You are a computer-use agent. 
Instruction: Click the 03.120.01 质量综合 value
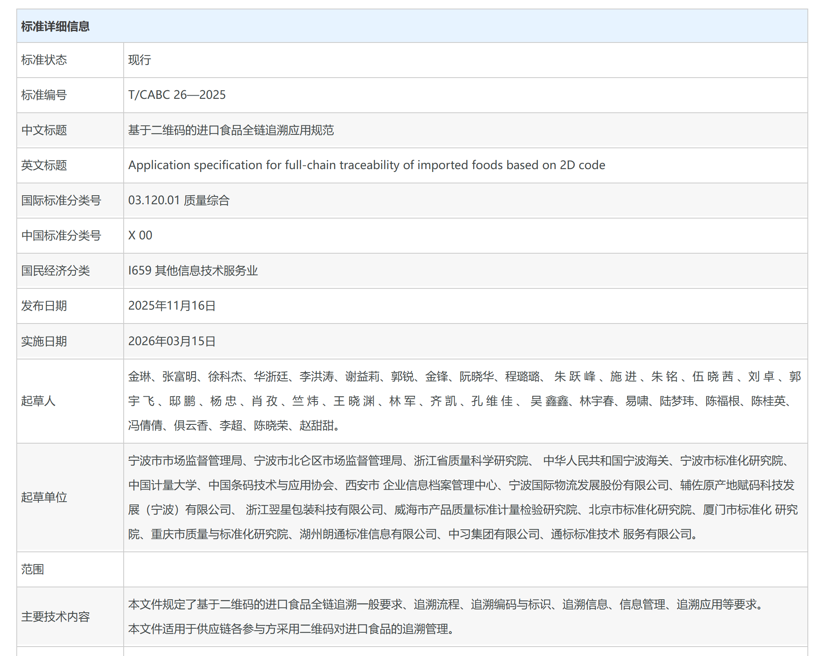[x=179, y=201]
